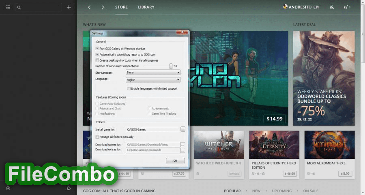Tick Friends and Chat checkbox
This screenshot has width=365, height=195.
[x=97, y=108]
